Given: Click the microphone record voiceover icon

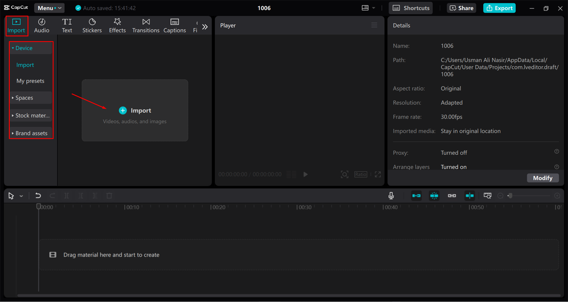Looking at the screenshot, I should [391, 196].
